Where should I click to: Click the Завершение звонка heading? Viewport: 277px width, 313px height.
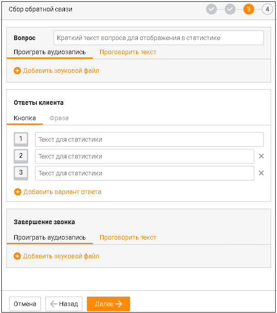44,222
